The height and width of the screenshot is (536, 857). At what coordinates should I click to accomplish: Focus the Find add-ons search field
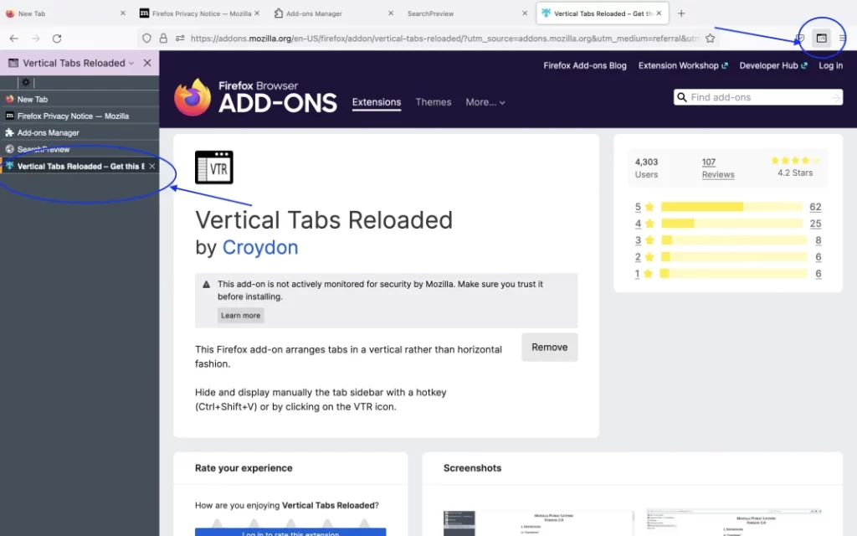(x=758, y=97)
